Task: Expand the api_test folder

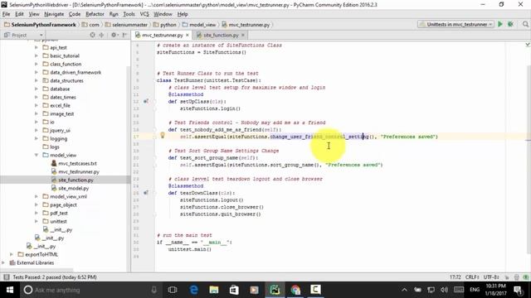Action: tap(37, 47)
